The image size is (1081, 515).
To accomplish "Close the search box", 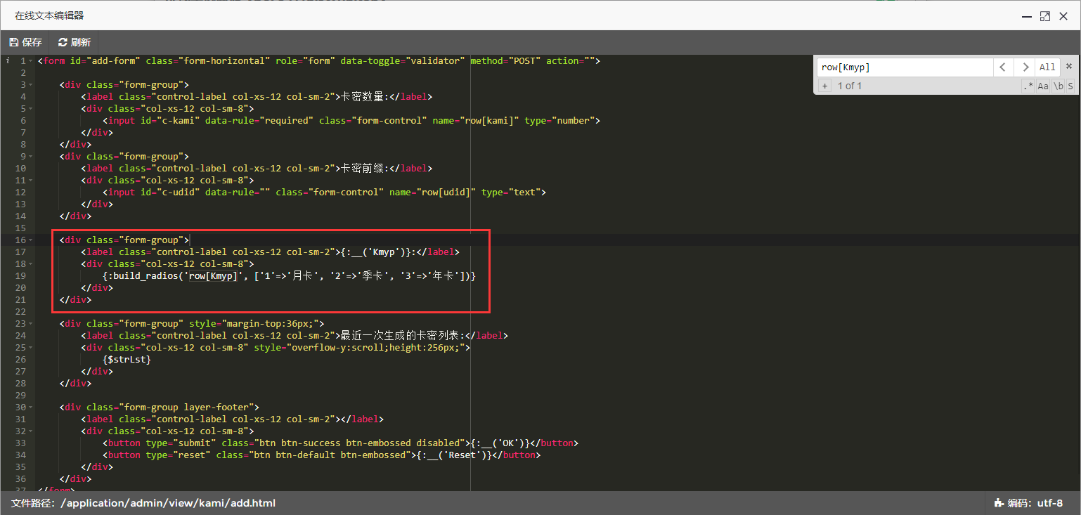I will [x=1069, y=67].
